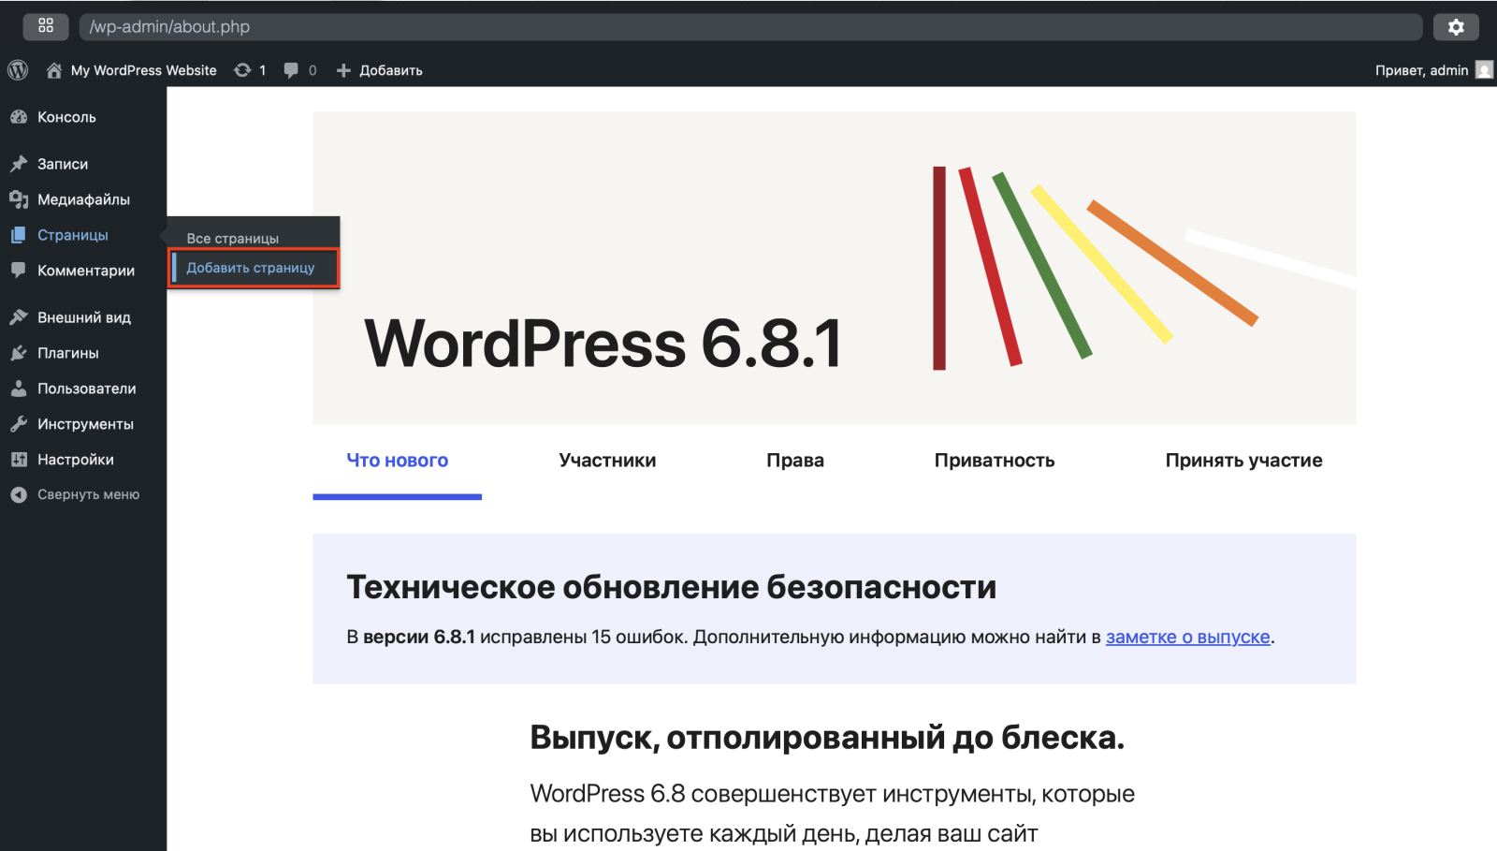This screenshot has height=851, width=1497.
Task: Open the grid icon beside the address bar
Action: 46,26
